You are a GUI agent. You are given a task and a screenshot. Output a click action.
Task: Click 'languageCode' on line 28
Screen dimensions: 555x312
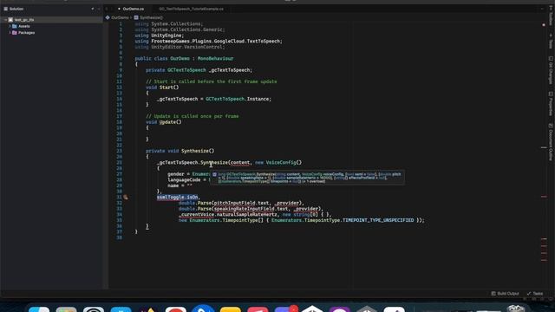tap(184, 179)
